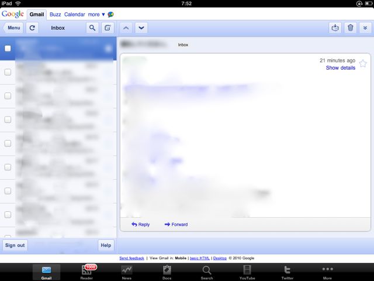The width and height of the screenshot is (374, 281).
Task: Open Buzz from the Google bar
Action: [55, 15]
